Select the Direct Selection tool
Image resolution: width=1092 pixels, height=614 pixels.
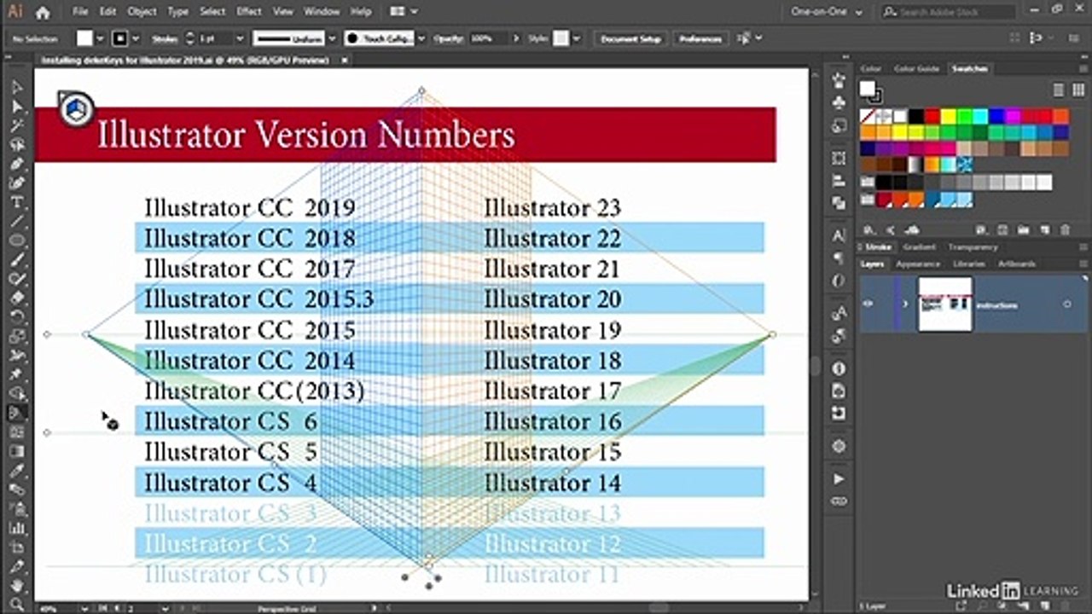tap(16, 106)
